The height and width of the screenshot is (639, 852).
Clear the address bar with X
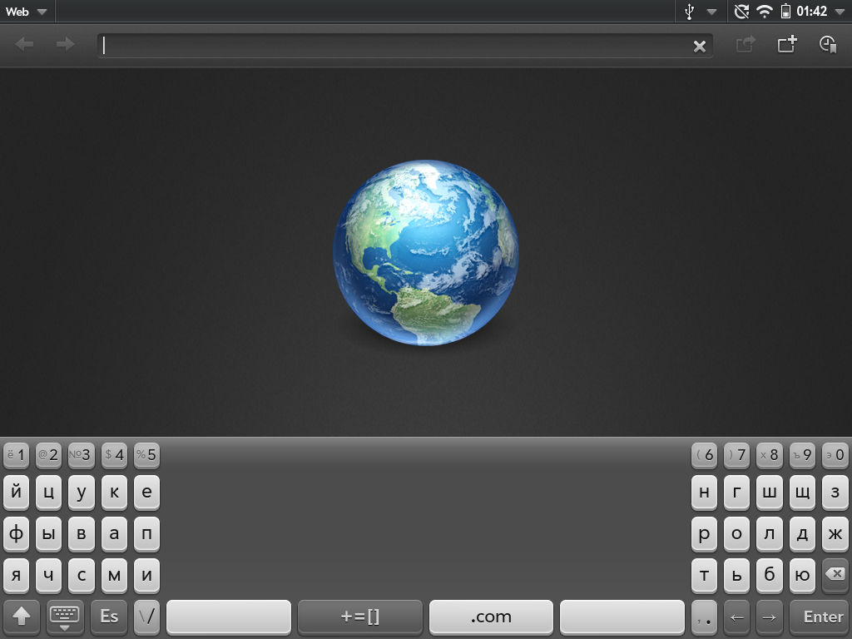coord(700,47)
